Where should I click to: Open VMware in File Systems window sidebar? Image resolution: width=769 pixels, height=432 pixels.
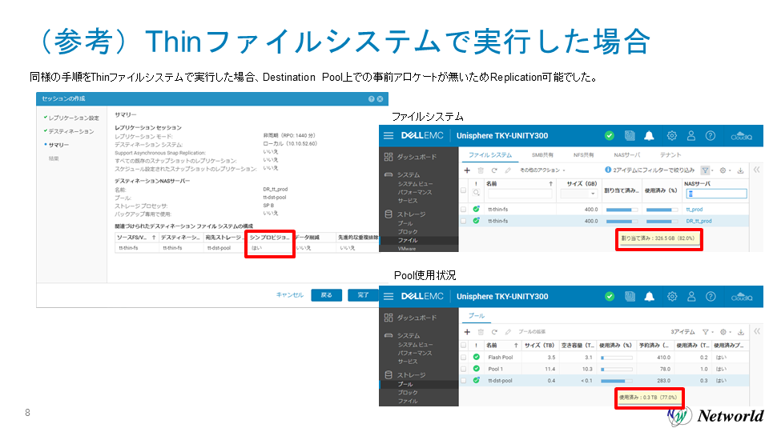click(x=407, y=249)
